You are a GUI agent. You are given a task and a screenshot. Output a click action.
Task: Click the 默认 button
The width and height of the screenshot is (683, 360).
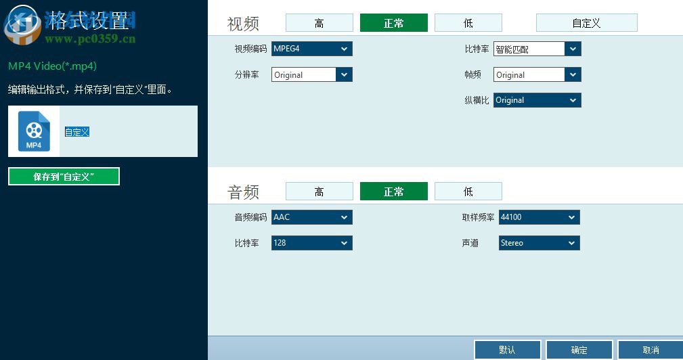508,350
